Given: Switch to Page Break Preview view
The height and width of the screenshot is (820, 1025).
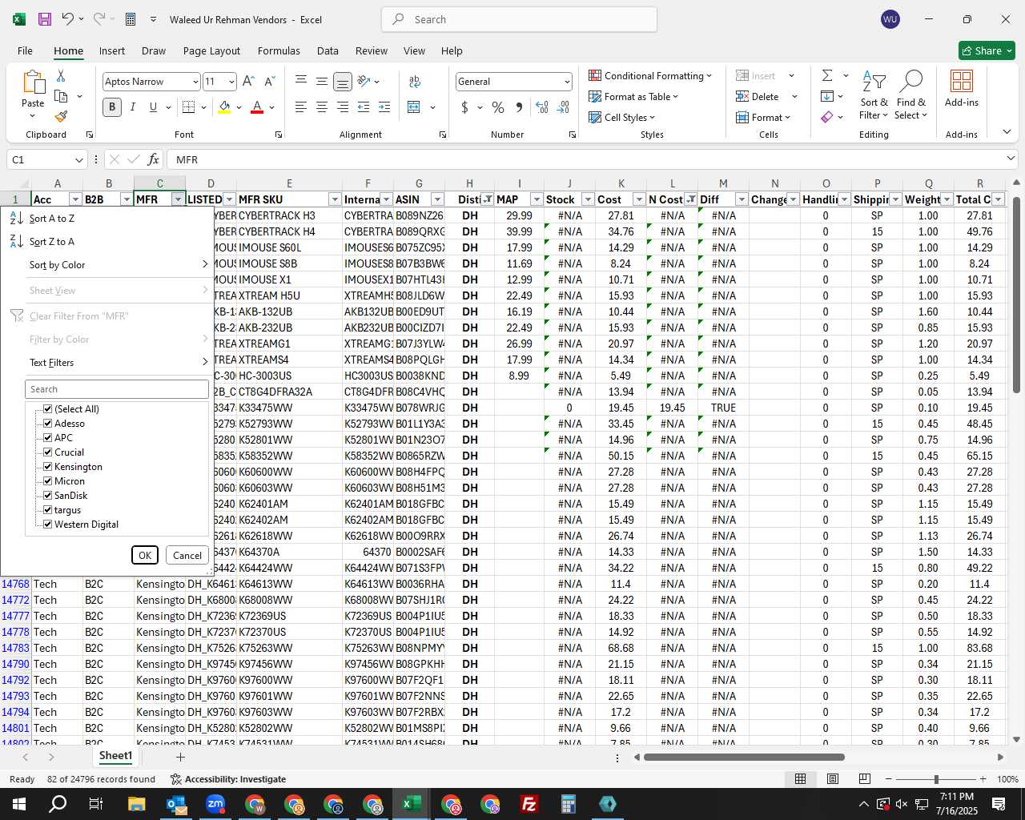Looking at the screenshot, I should (x=864, y=778).
